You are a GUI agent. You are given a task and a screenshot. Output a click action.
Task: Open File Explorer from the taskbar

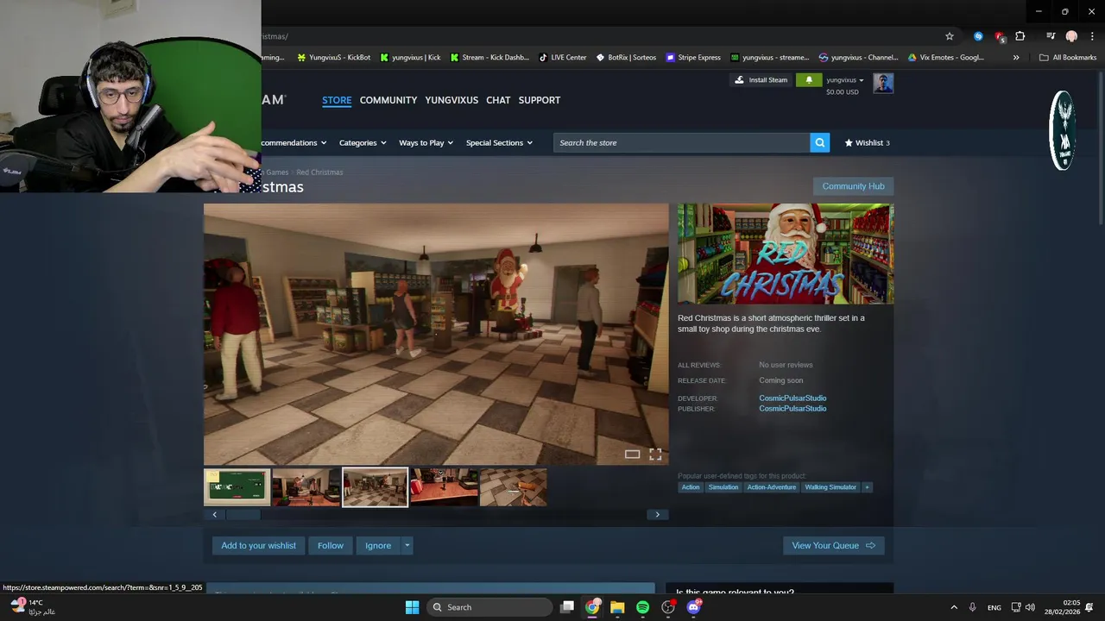point(617,608)
